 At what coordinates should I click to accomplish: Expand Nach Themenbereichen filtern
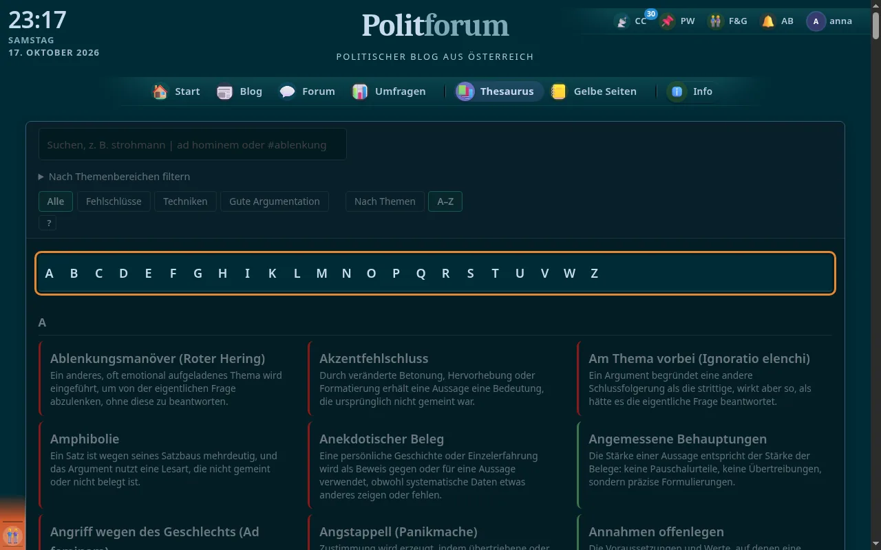[114, 177]
